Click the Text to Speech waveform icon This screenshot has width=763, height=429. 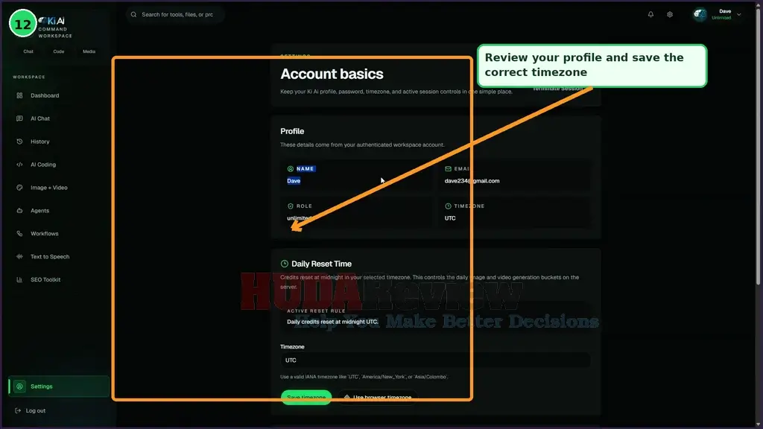click(x=19, y=257)
